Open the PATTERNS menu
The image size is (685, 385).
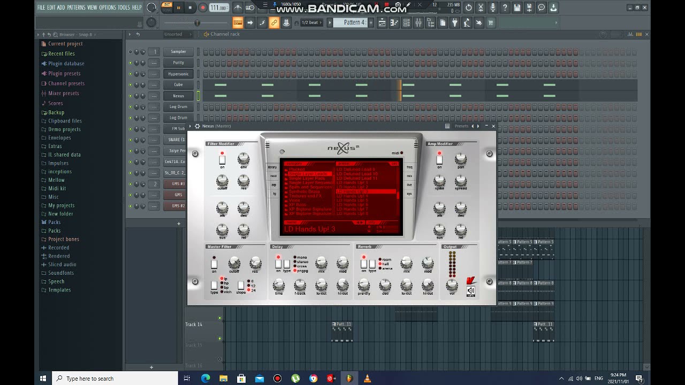(x=76, y=7)
